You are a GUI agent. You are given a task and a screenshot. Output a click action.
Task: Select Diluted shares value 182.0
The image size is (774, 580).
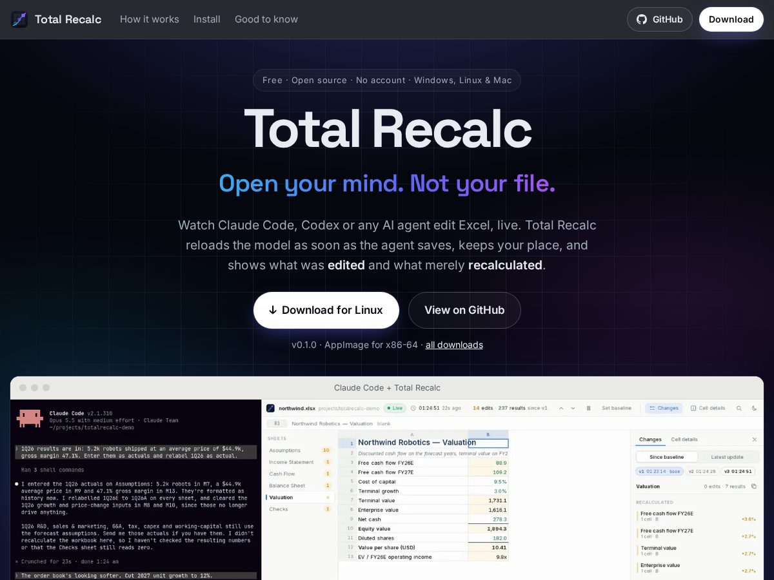point(488,537)
